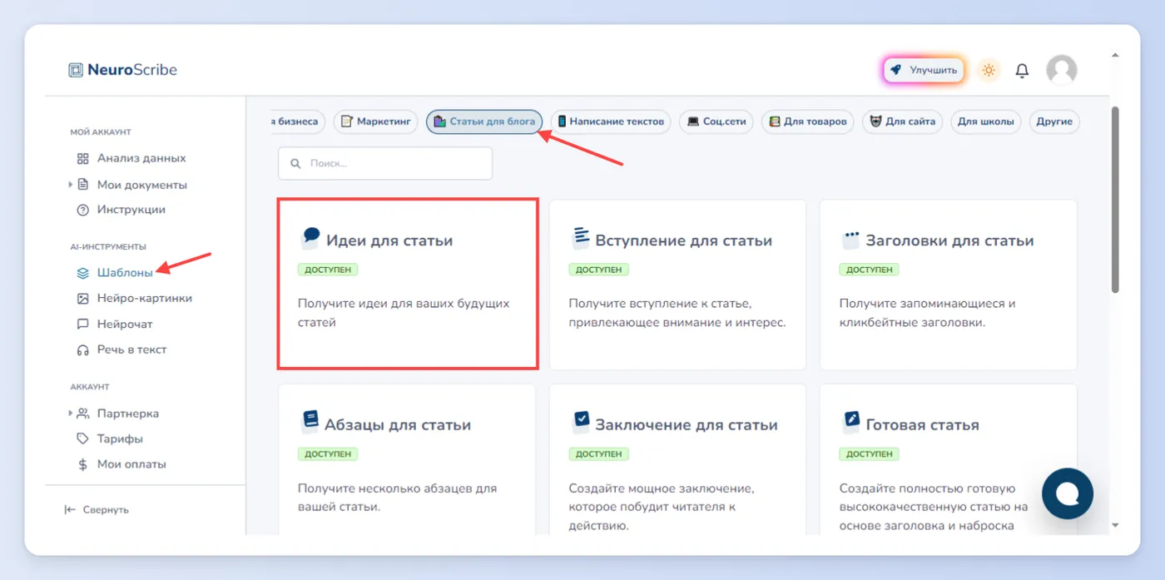Switch to the Соц.сети tab
The width and height of the screenshot is (1165, 580).
tap(716, 121)
